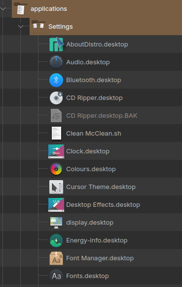
Task: Select the Settings folder icon
Action: click(x=38, y=27)
